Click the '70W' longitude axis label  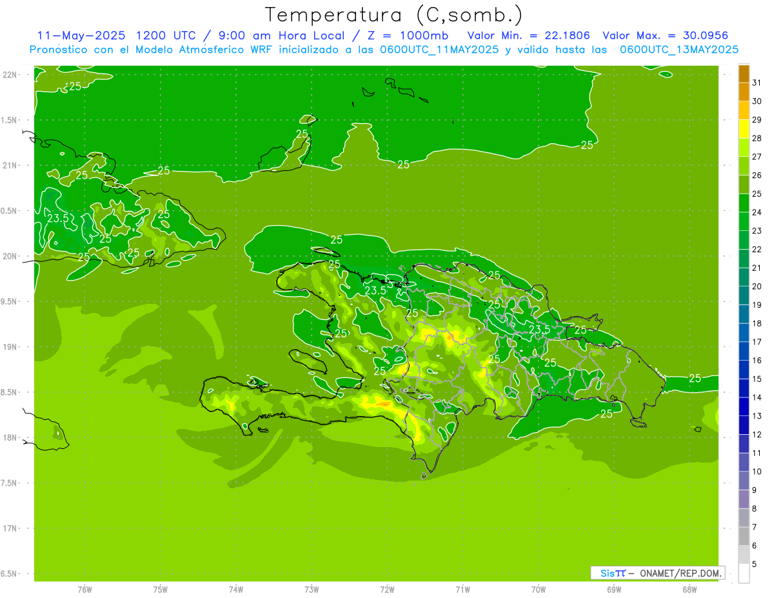[539, 590]
